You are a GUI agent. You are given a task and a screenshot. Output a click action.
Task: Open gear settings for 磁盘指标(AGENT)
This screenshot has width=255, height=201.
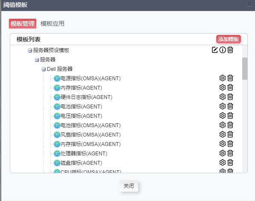tap(223, 163)
